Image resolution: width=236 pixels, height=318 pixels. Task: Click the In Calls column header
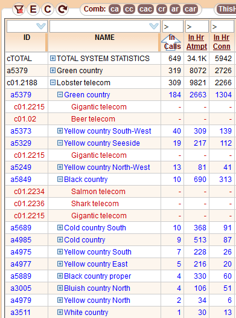click(x=172, y=42)
